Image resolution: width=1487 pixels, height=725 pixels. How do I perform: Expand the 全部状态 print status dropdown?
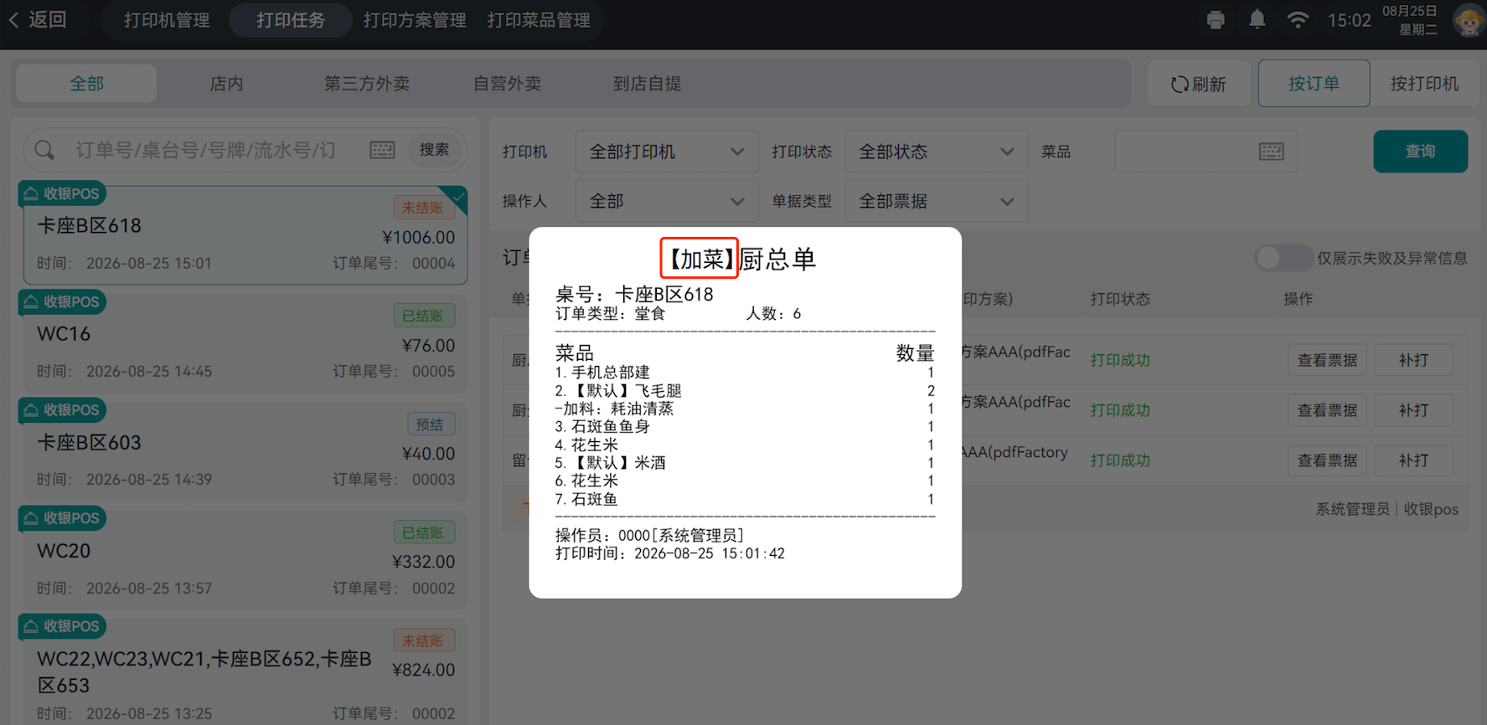[x=937, y=152]
